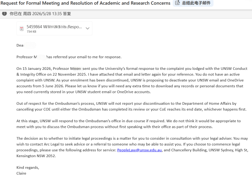Screen dimensions: 252x176
Task: Click the 'Kind regards,' closing line
Action: click(x=28, y=168)
